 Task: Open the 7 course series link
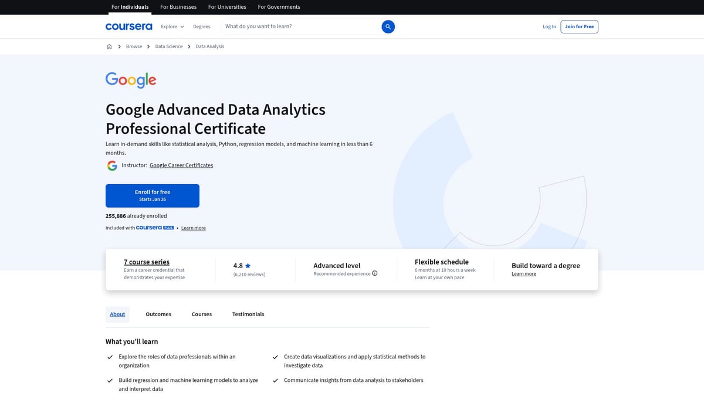click(x=147, y=262)
